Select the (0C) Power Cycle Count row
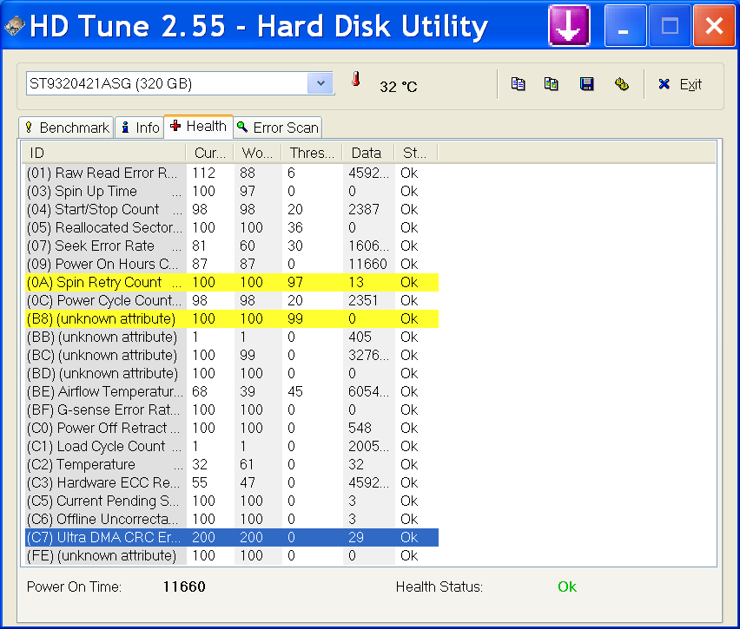Screen dimensions: 740x629 (232, 301)
